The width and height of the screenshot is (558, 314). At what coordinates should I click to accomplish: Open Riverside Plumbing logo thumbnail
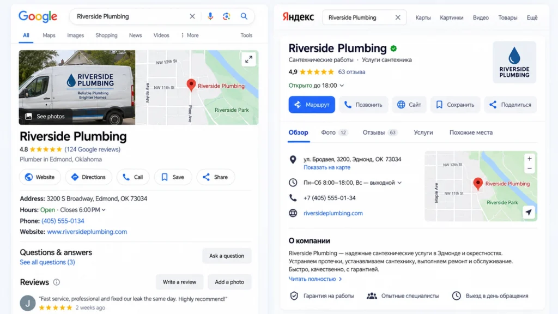pyautogui.click(x=514, y=62)
